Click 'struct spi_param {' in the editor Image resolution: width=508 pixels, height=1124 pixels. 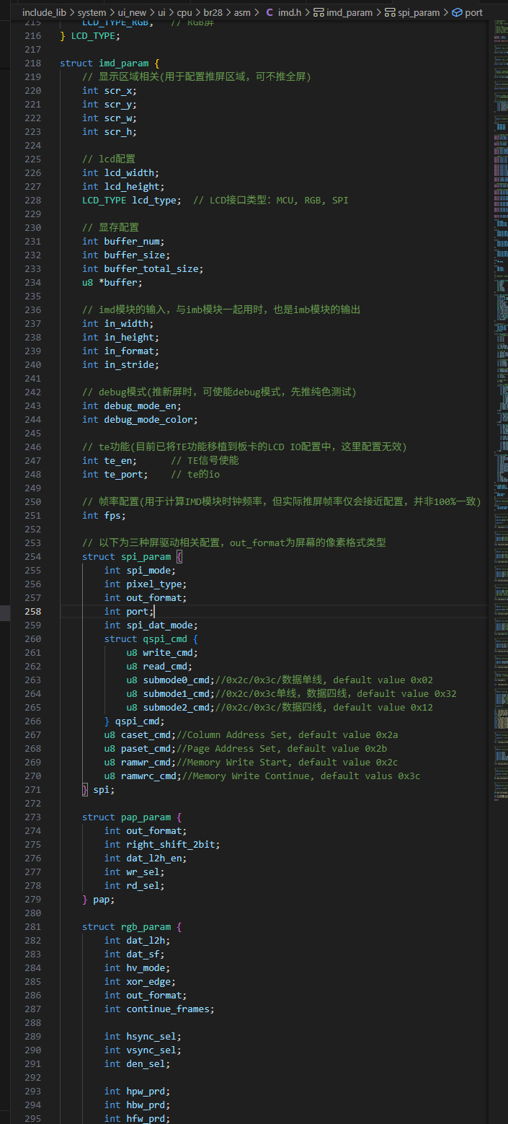pyautogui.click(x=132, y=556)
